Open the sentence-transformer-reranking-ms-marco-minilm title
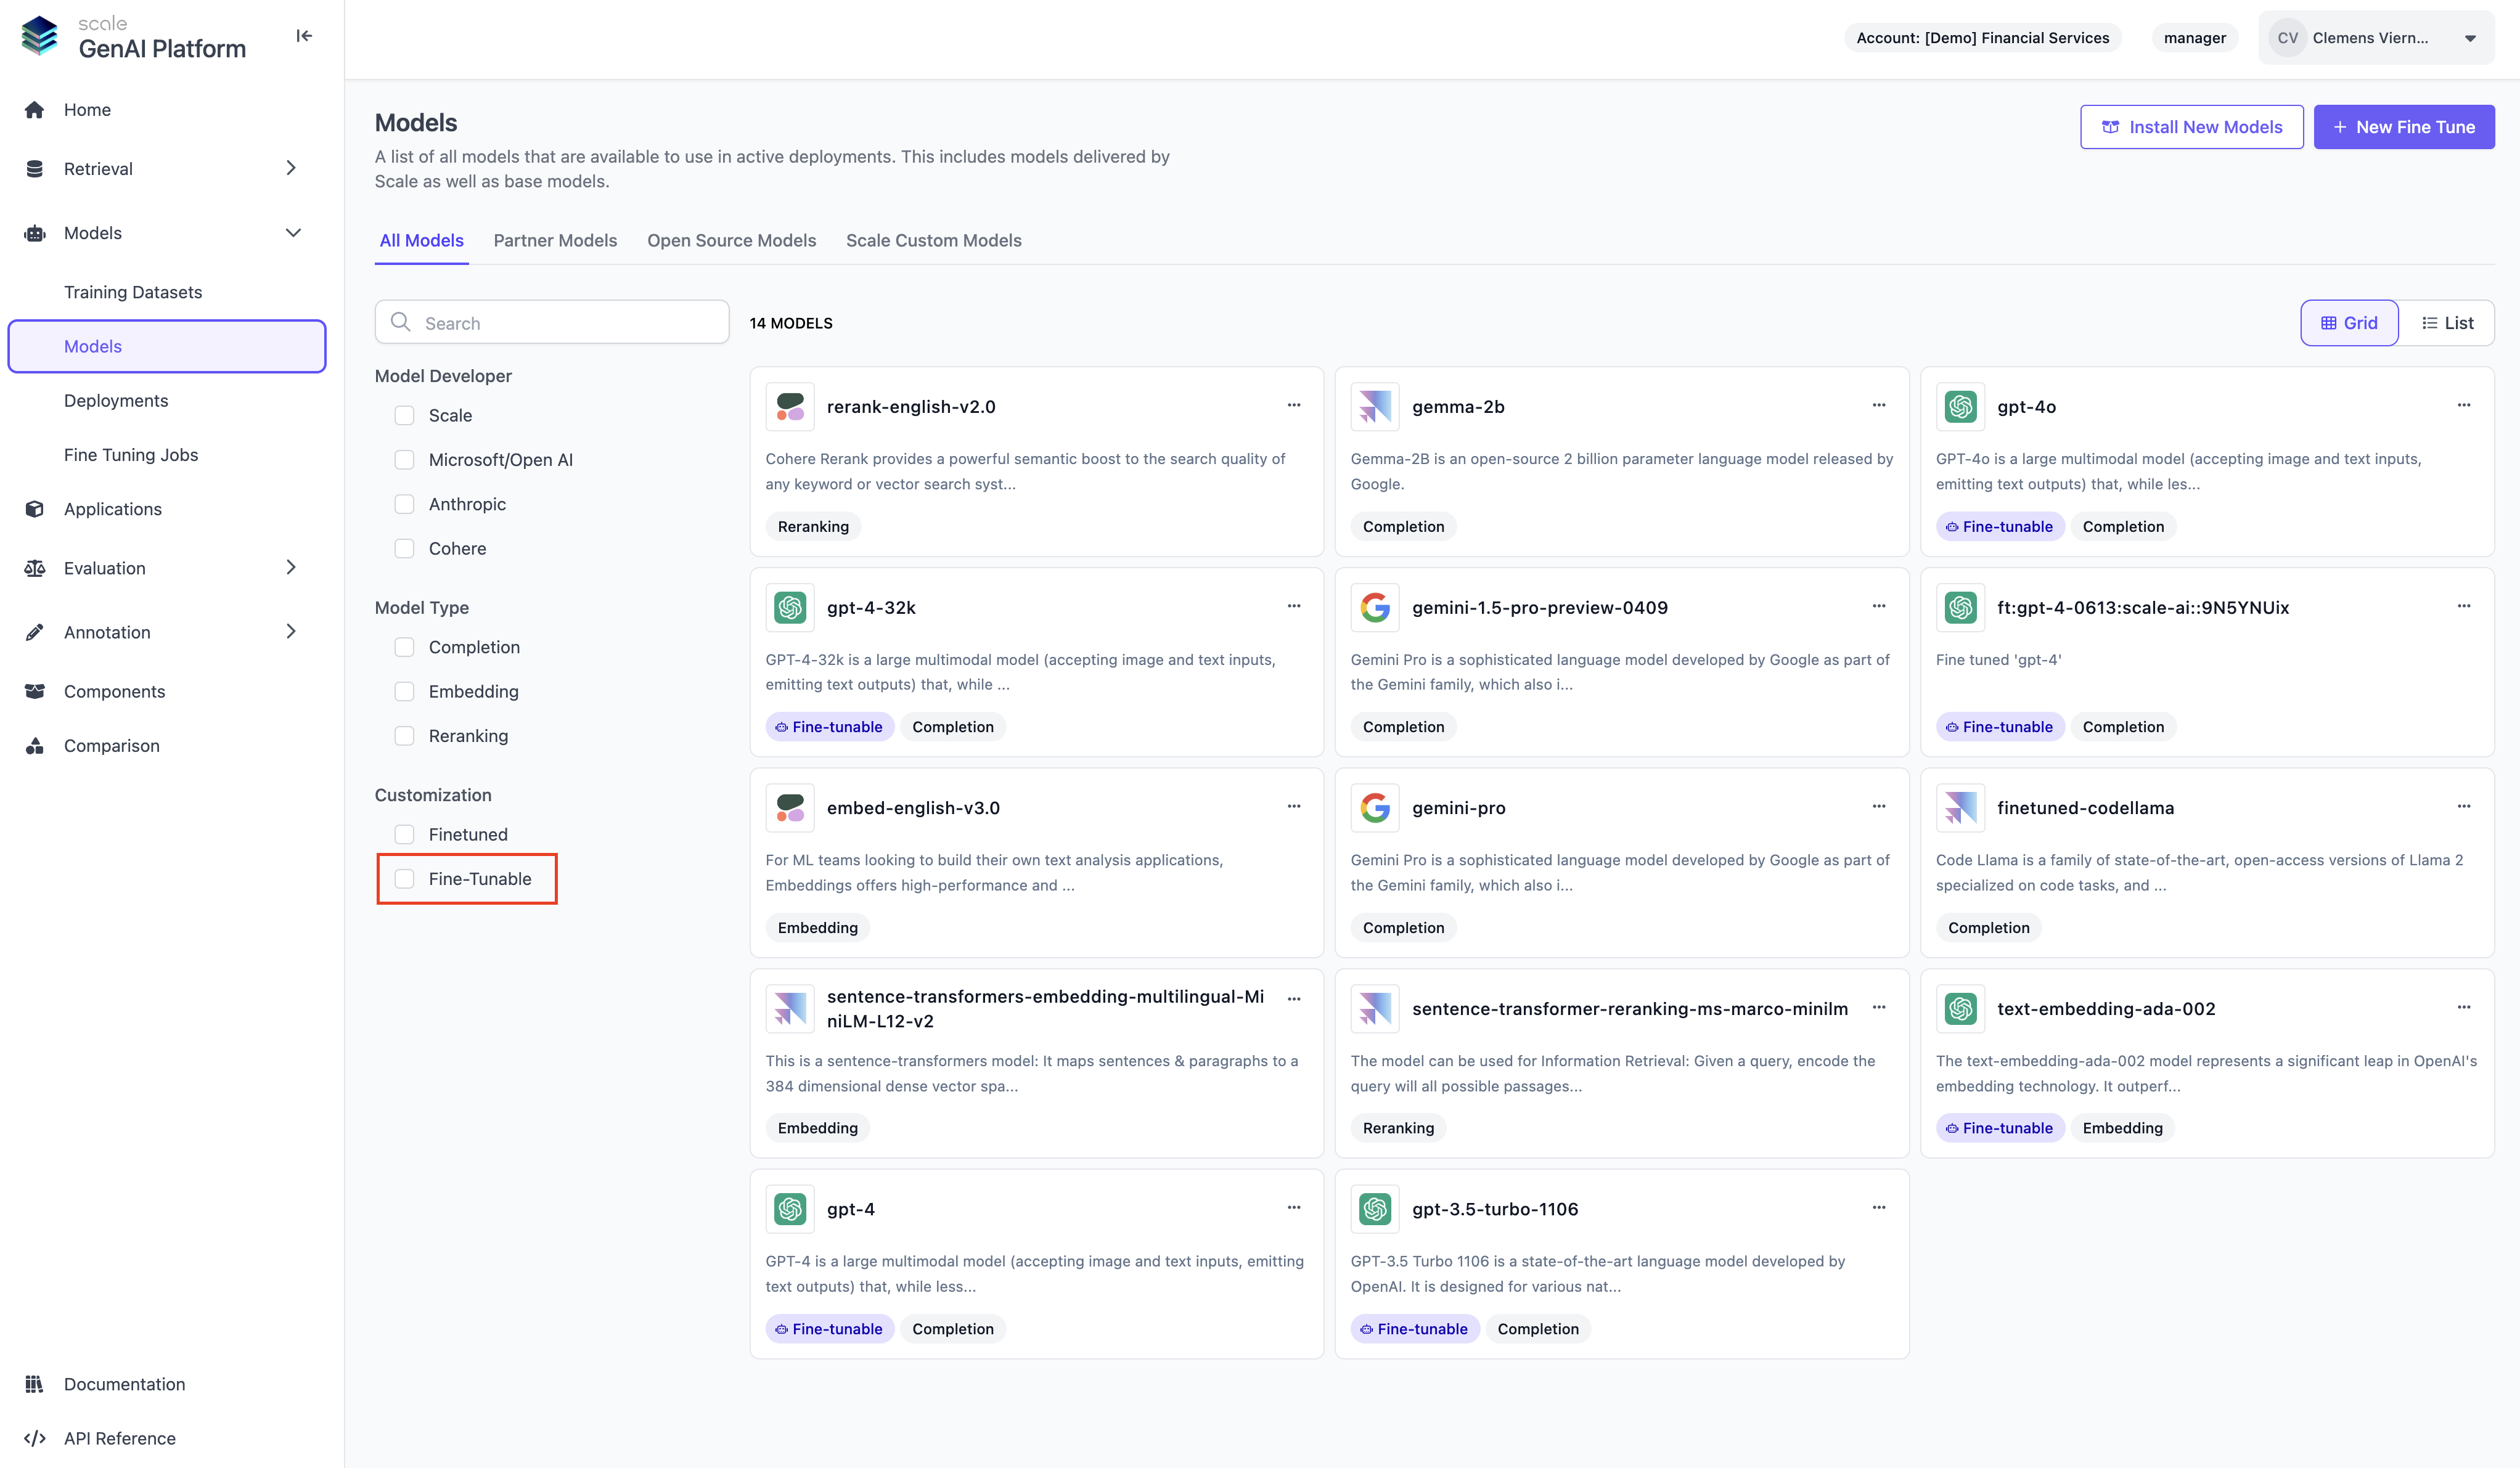Viewport: 2520px width, 1468px height. (x=1629, y=1009)
